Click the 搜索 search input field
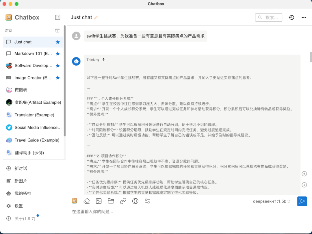The width and height of the screenshot is (312, 234). (x=269, y=17)
